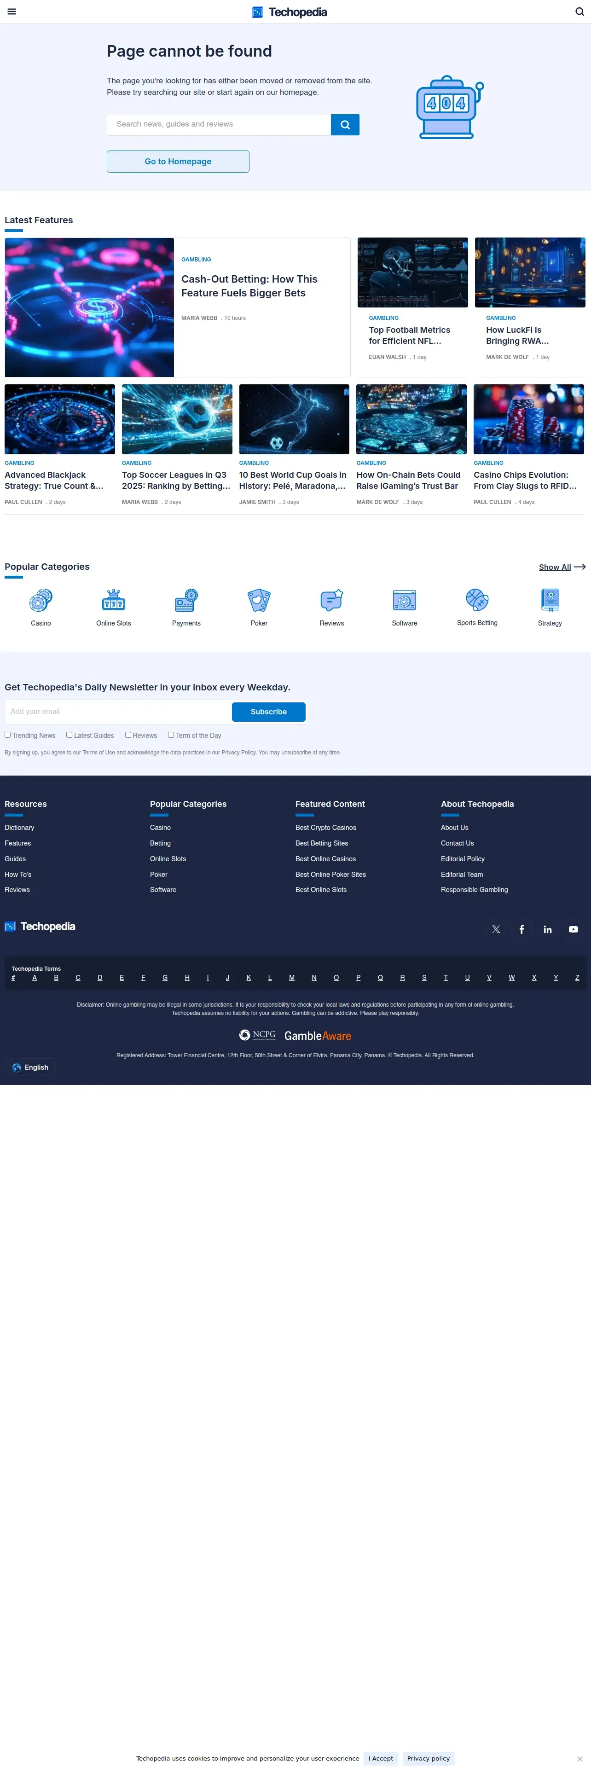The width and height of the screenshot is (591, 1773).
Task: Open Responsible Gambling footer link
Action: [474, 890]
